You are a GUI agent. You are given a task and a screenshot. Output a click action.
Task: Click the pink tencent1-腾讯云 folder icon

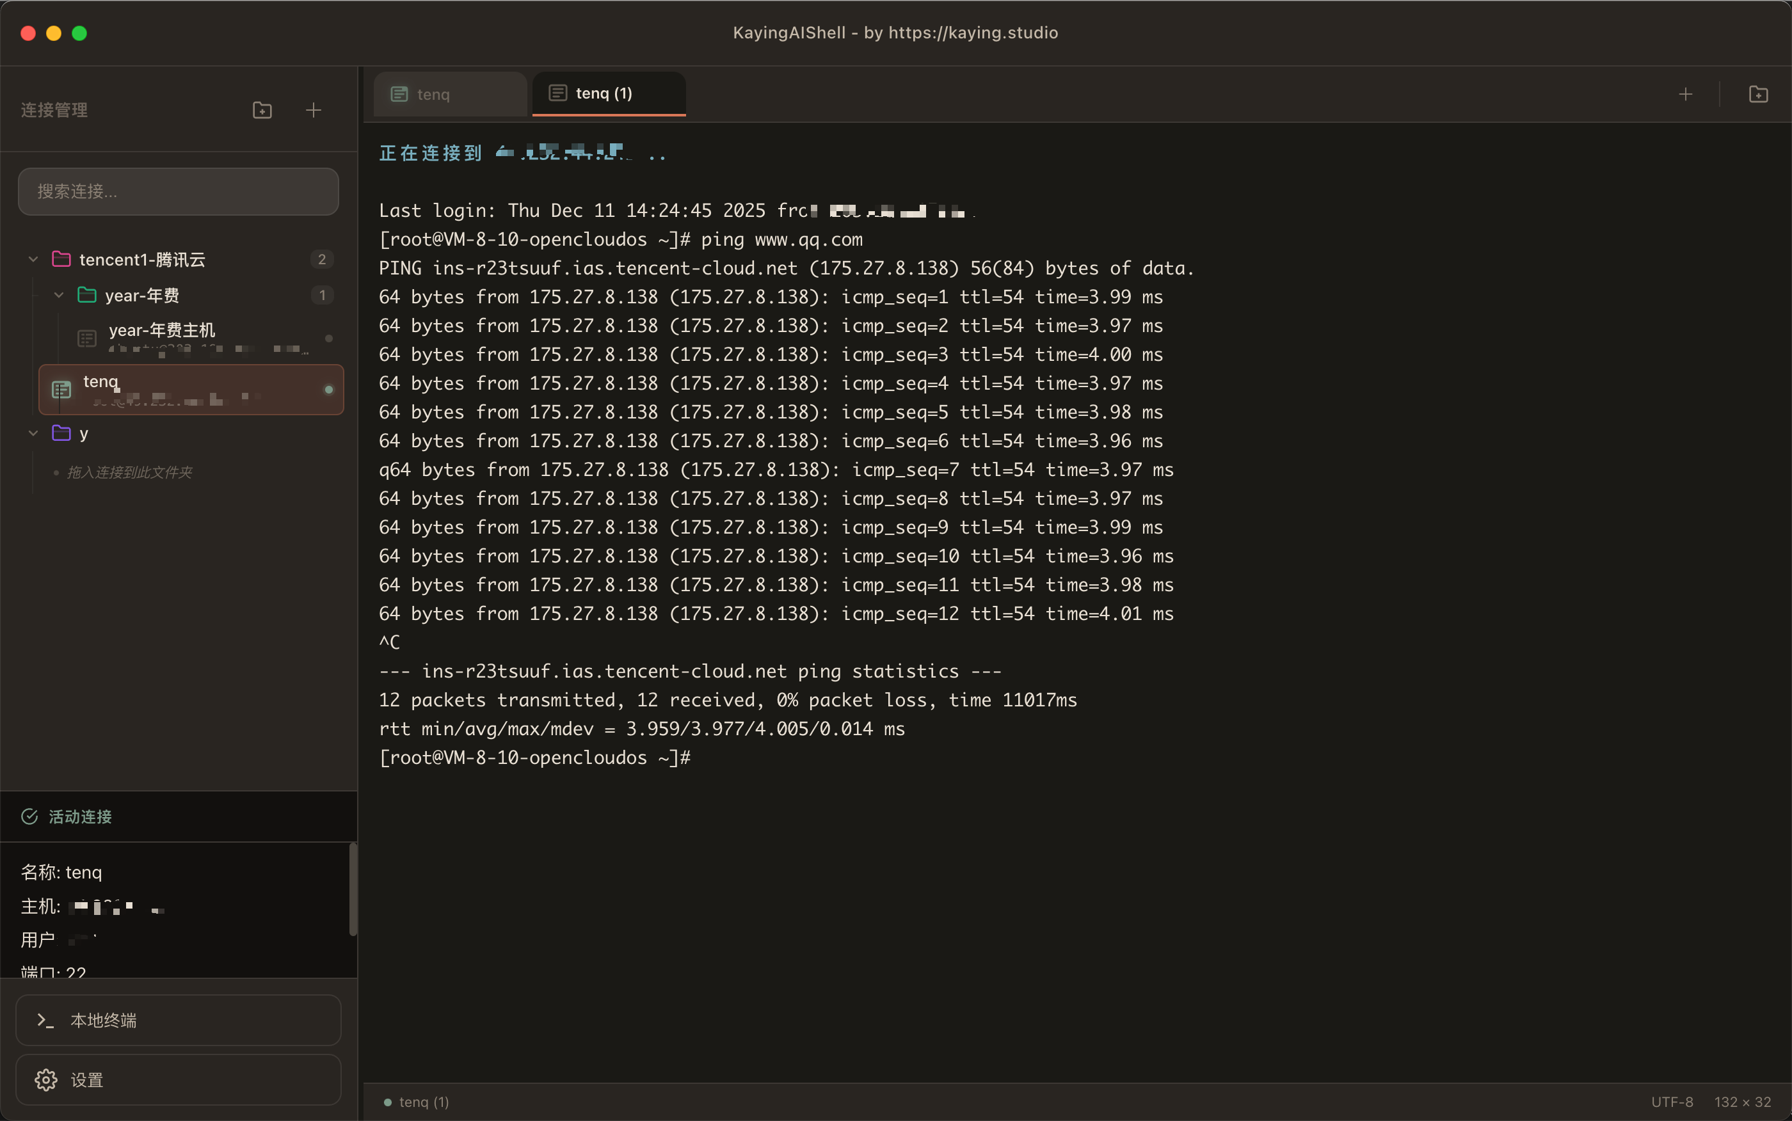[61, 258]
